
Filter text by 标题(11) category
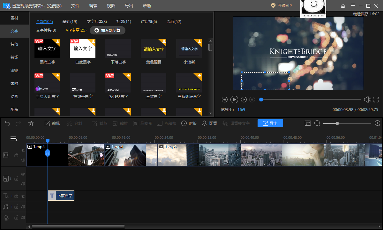tap(124, 22)
